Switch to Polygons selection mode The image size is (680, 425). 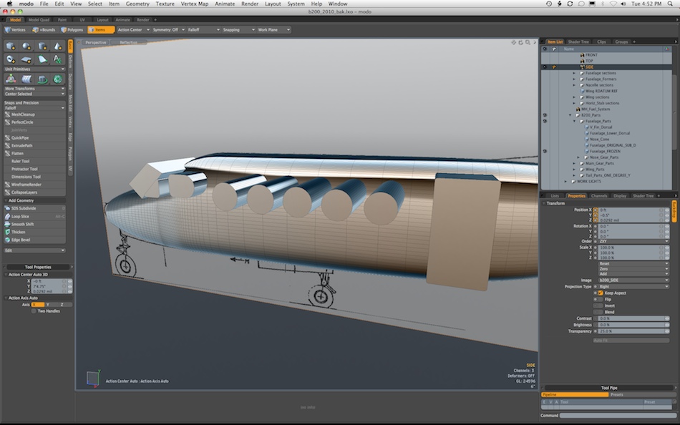72,30
